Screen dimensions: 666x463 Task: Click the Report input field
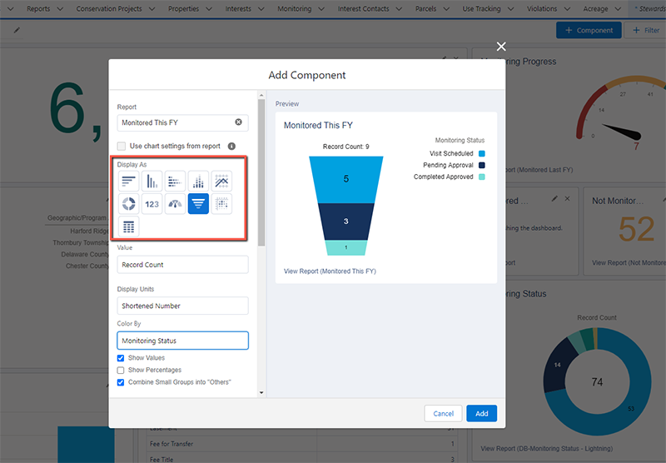[182, 122]
